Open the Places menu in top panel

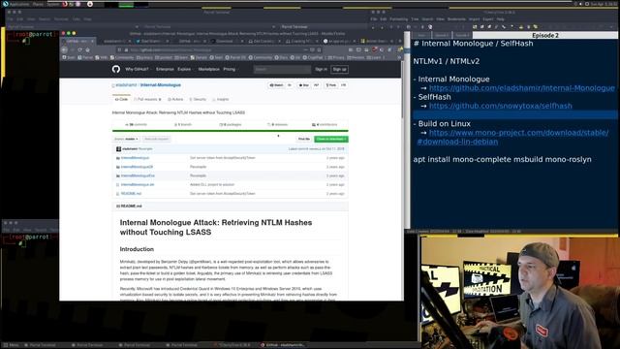[38, 4]
